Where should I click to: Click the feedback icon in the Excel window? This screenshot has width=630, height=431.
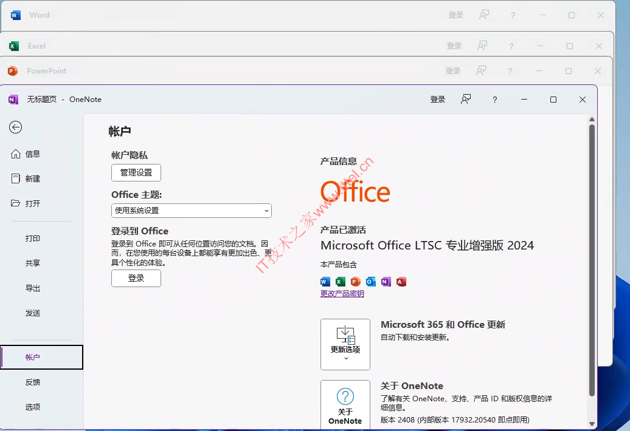(482, 46)
